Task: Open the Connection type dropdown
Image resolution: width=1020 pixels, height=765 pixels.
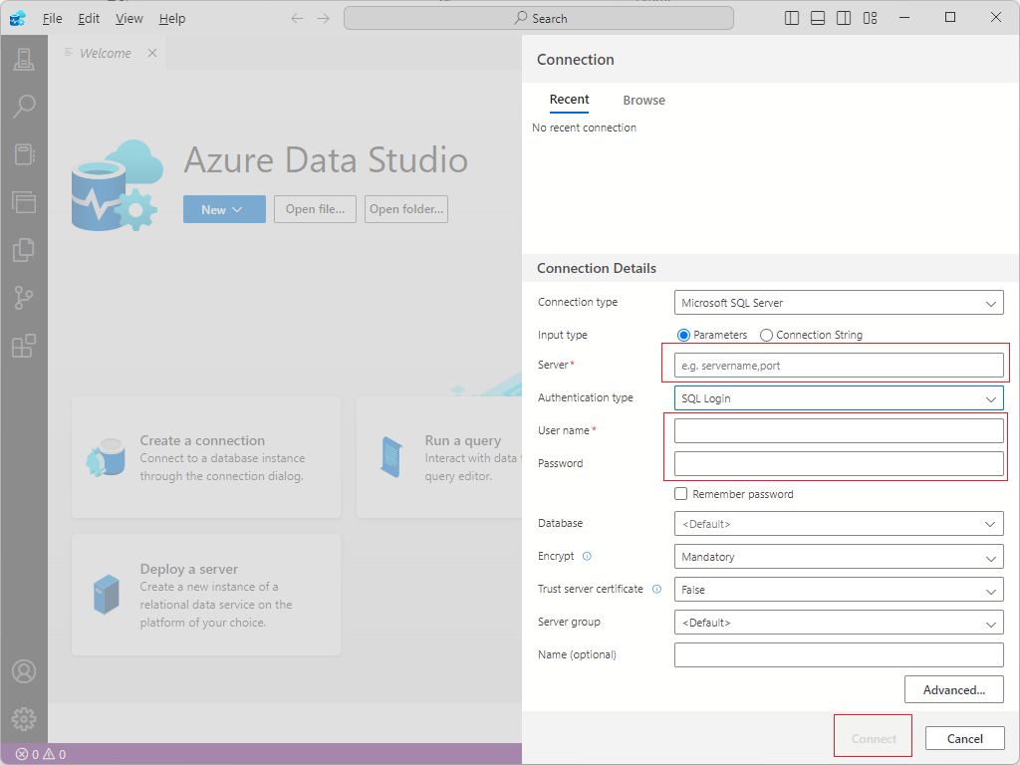Action: tap(839, 303)
